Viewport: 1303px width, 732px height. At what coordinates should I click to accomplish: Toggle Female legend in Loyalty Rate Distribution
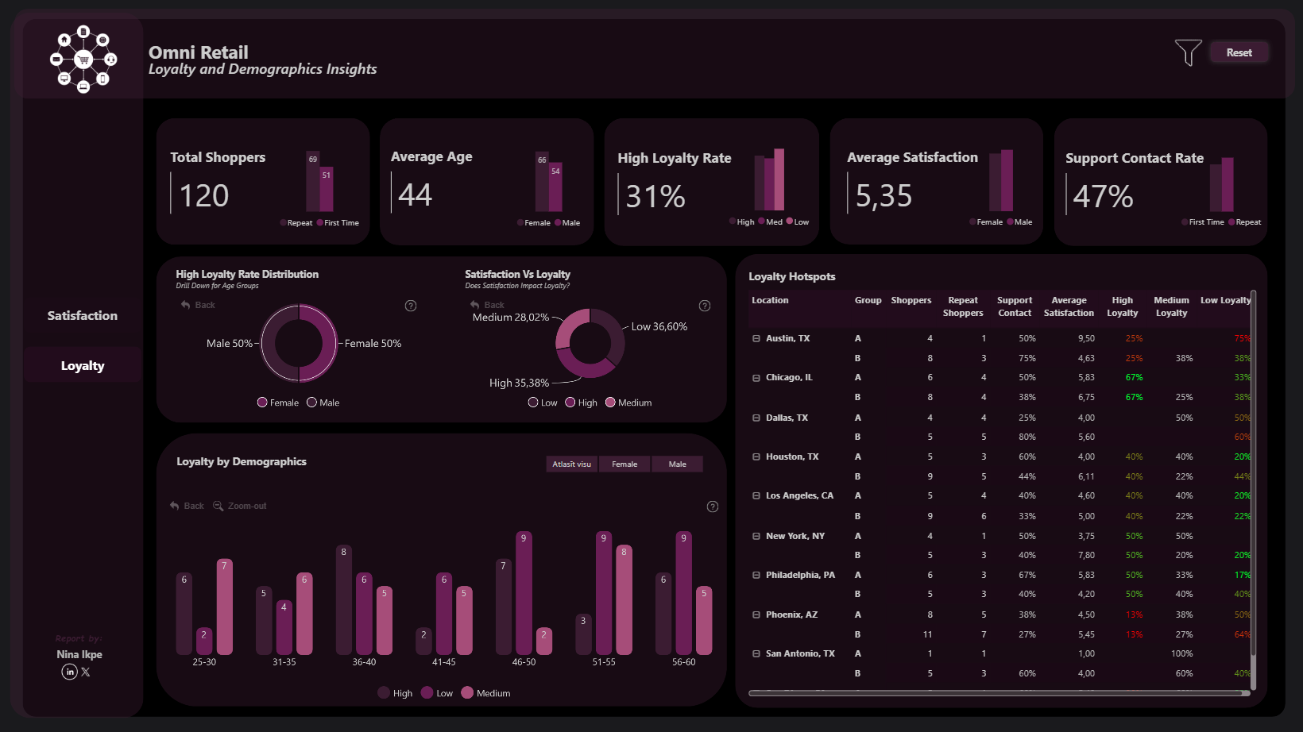coord(278,403)
